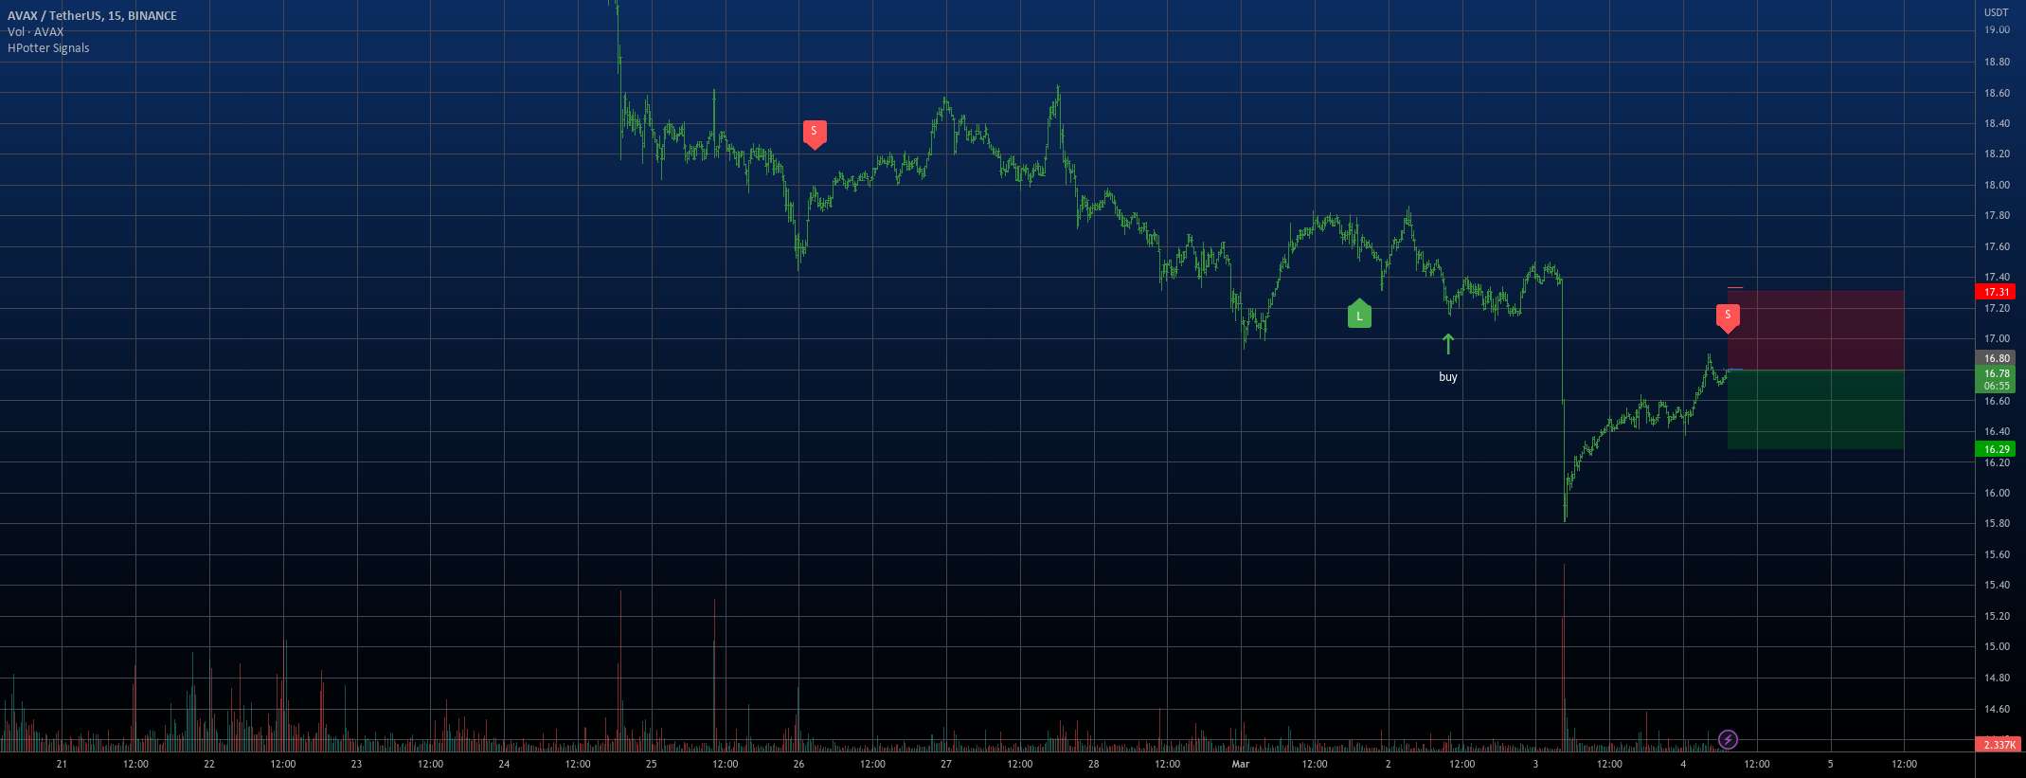This screenshot has width=2026, height=778.
Task: Click the AVAX / TetherUS symbol title
Action: pos(92,15)
